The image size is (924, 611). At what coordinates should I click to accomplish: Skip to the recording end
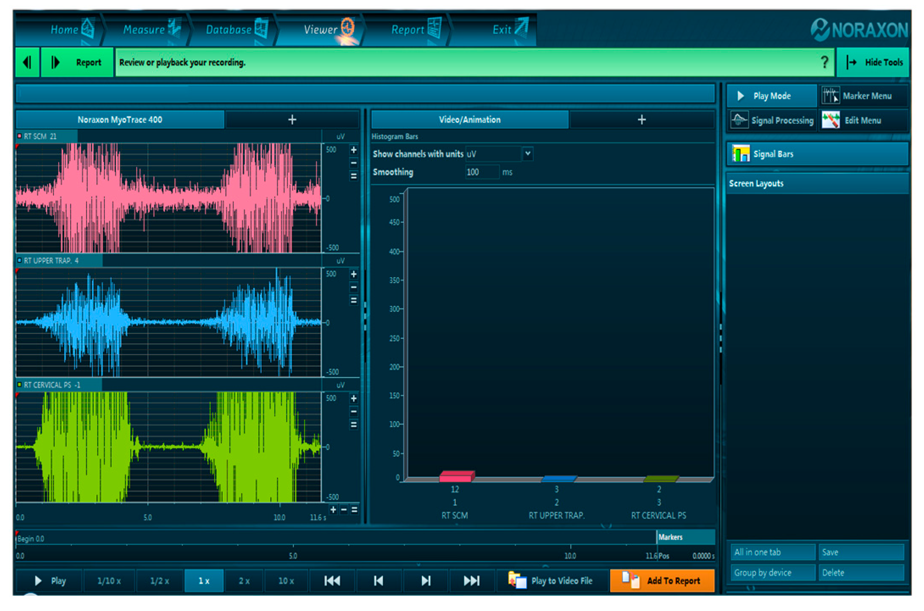(x=471, y=581)
